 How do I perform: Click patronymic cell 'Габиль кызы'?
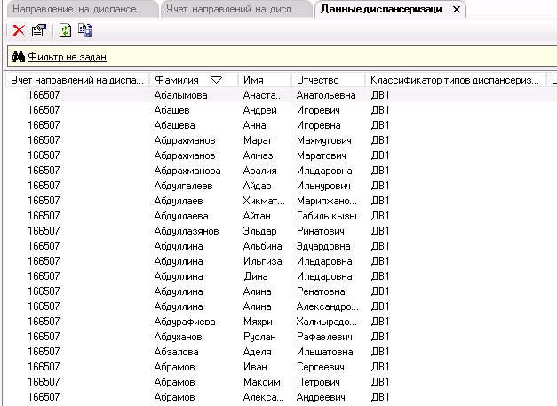point(327,216)
